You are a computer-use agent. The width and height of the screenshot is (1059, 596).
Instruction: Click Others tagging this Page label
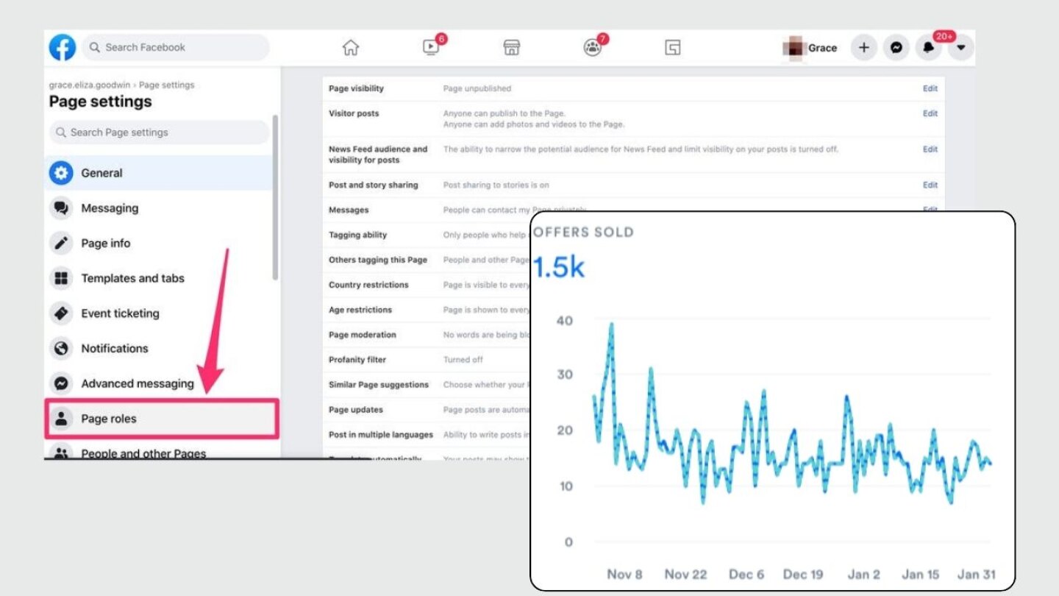tap(378, 260)
